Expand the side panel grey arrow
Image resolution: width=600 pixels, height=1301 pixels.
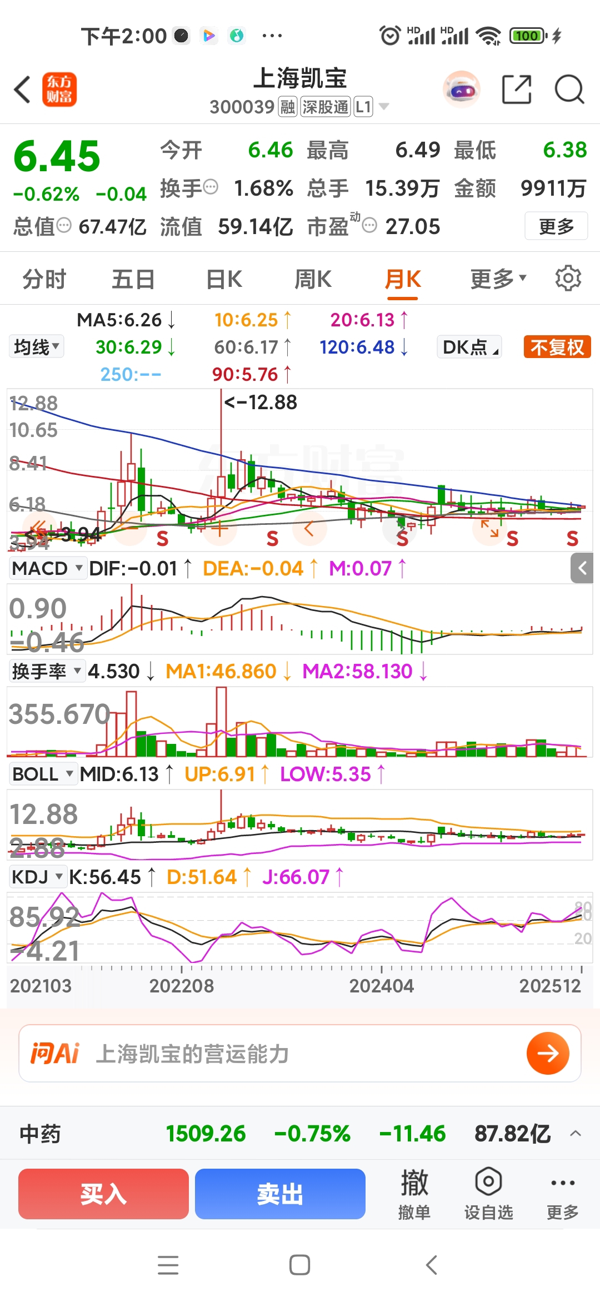coord(582,568)
